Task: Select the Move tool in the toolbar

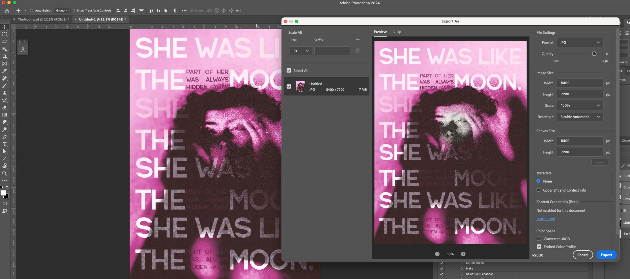Action: click(x=5, y=27)
